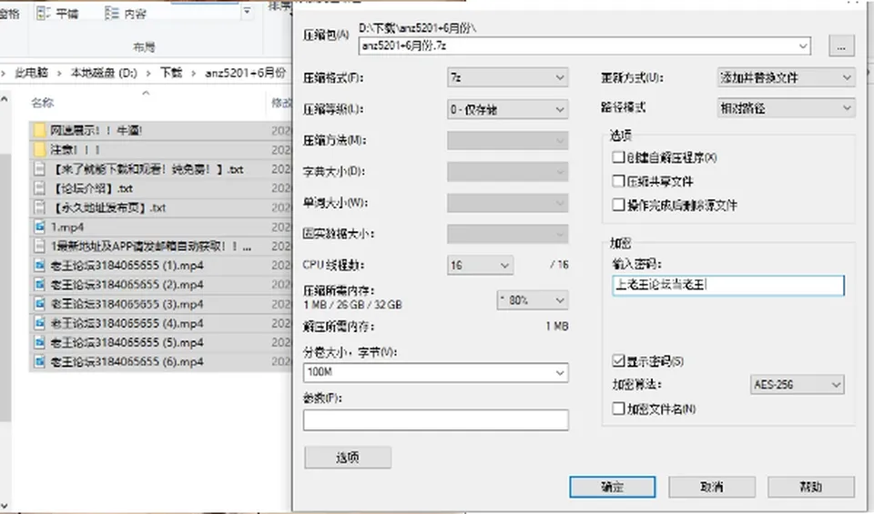This screenshot has height=514, width=874.
Task: Enable 加密文件名 checkbox
Action: pyautogui.click(x=617, y=408)
